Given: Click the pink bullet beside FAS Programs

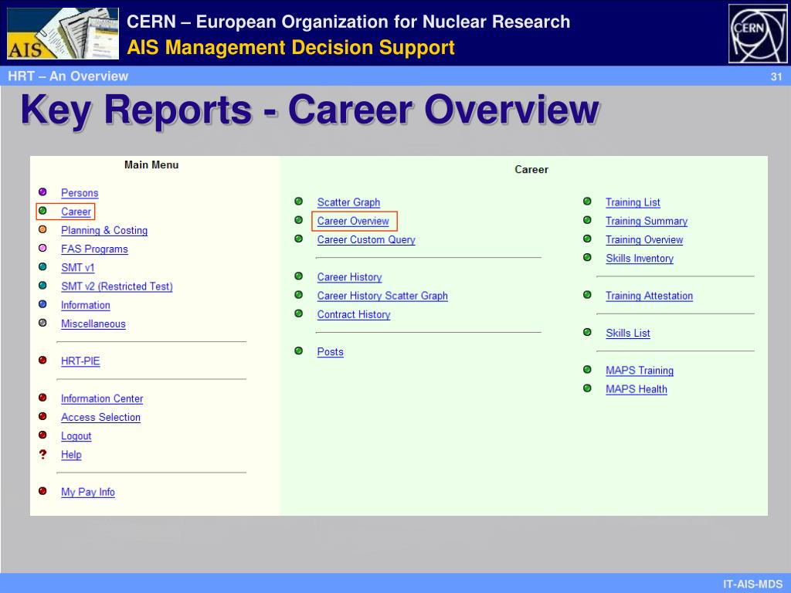Looking at the screenshot, I should click(42, 248).
